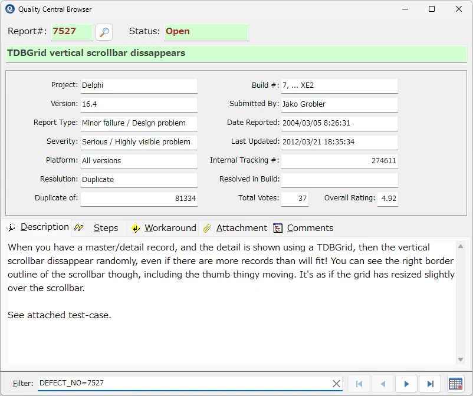Go to previous record arrow
This screenshot has width=473, height=396.
click(x=383, y=384)
